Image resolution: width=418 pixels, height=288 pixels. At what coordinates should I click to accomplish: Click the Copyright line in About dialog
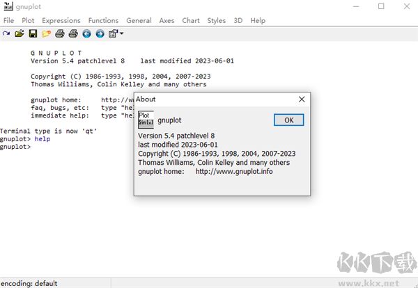(x=217, y=154)
